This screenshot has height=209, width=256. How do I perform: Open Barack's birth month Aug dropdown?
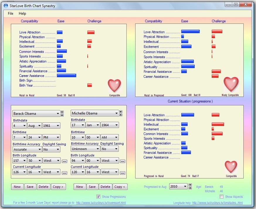click(x=34, y=126)
